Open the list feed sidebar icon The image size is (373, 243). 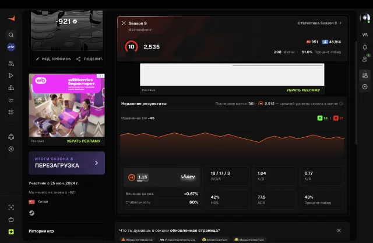[11, 112]
